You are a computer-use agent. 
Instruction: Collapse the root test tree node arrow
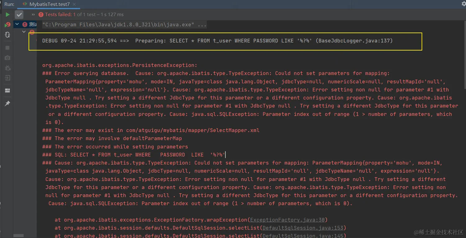17,24
